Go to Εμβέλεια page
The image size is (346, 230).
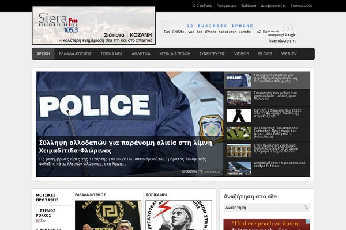tap(249, 6)
